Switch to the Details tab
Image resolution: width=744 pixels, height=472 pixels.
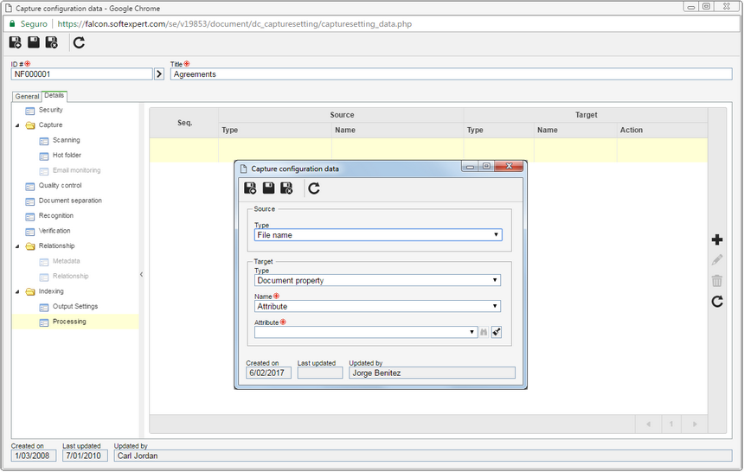[x=55, y=95]
